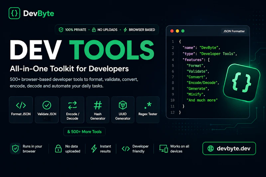The height and width of the screenshot is (177, 266).
Task: Click the green maximize dot in code window
Action: click(x=183, y=31)
